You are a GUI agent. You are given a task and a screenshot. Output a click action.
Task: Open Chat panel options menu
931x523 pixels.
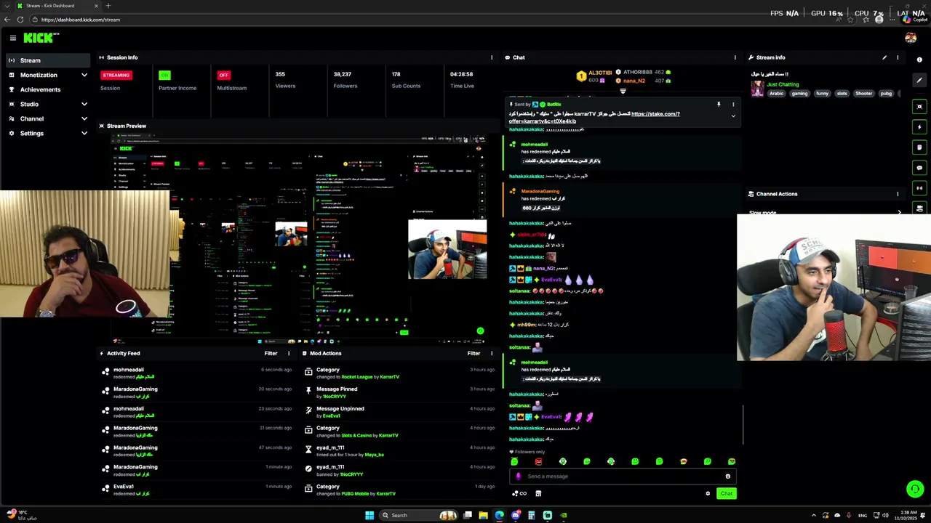(x=735, y=57)
